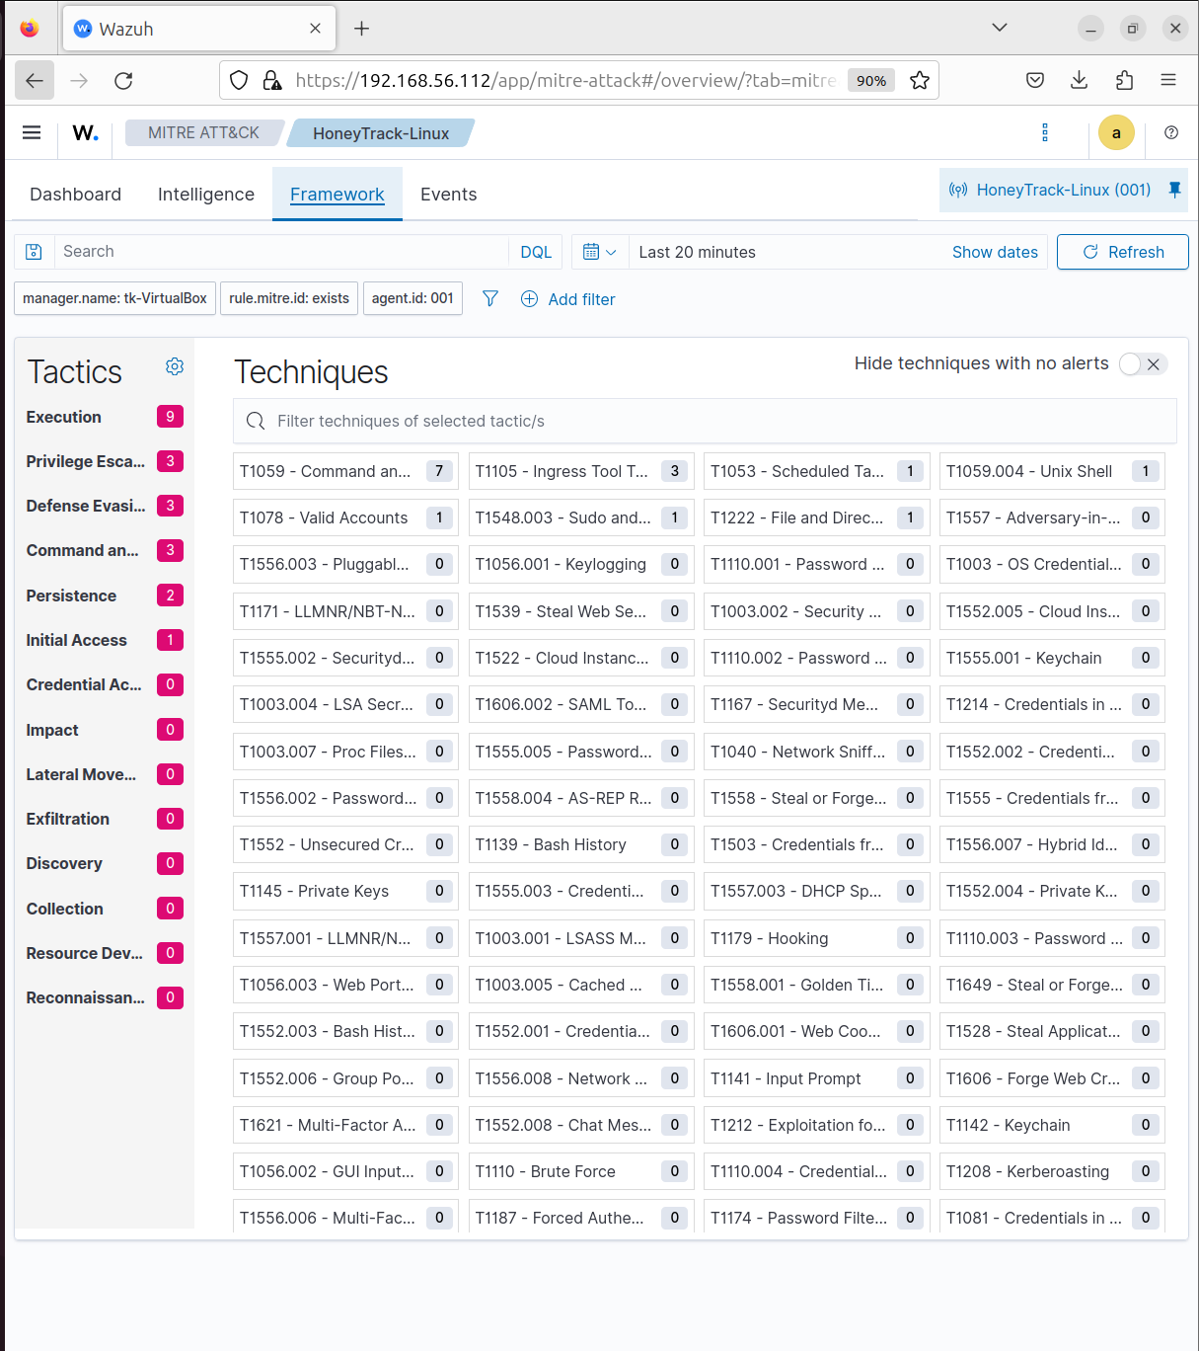Image resolution: width=1199 pixels, height=1351 pixels.
Task: Add a new filter
Action: point(568,299)
